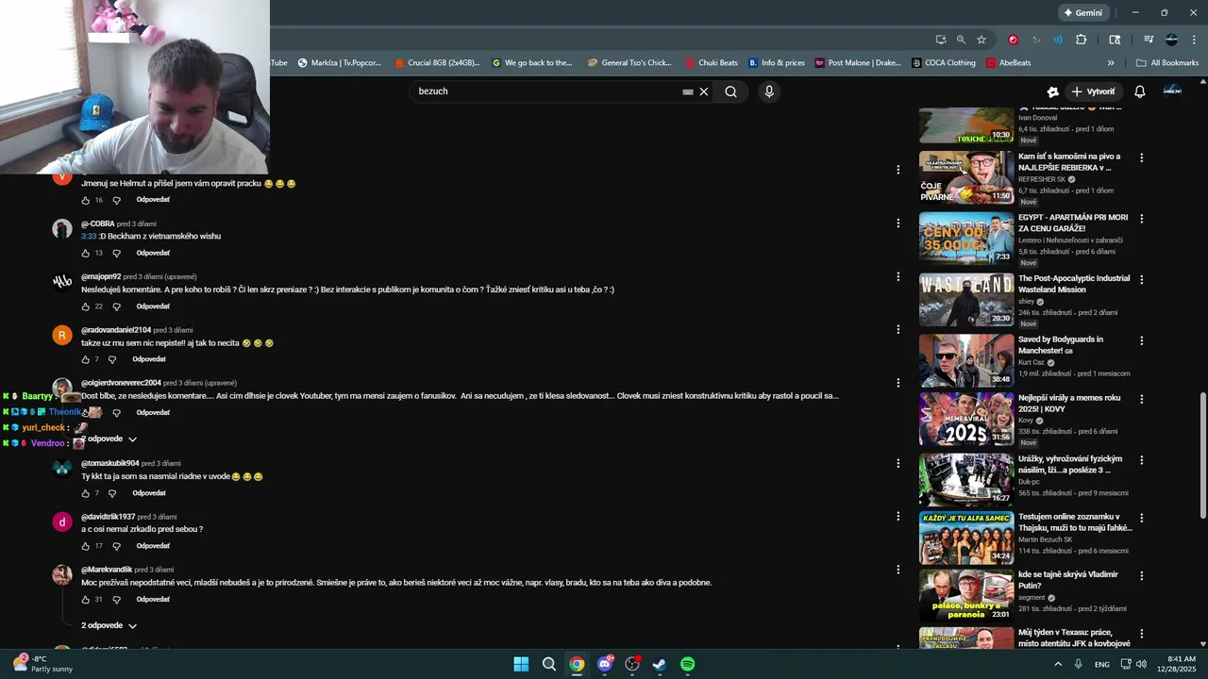Open Crucial 8GB bookmark
Image resolution: width=1208 pixels, height=679 pixels.
point(437,63)
